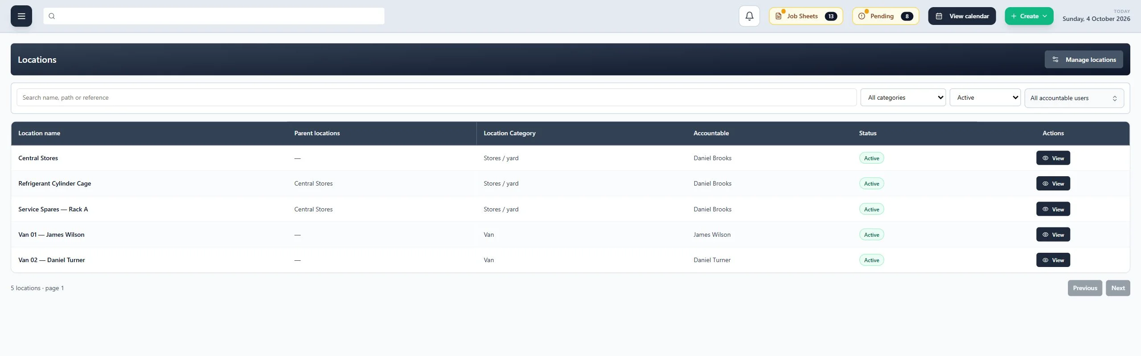Viewport: 1141px width, 356px height.
Task: Click the date Sunday, 4 October 2026
Action: pyautogui.click(x=1096, y=19)
